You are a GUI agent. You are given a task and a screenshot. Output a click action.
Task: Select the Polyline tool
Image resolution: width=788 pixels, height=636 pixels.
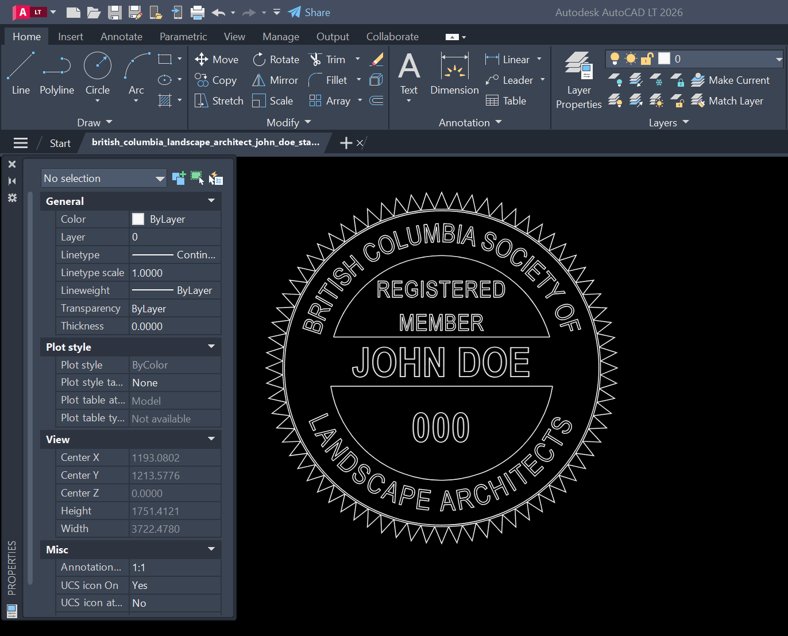coord(57,73)
